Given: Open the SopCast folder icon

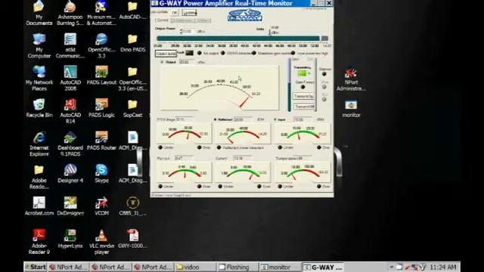Looking at the screenshot, I should tap(133, 108).
